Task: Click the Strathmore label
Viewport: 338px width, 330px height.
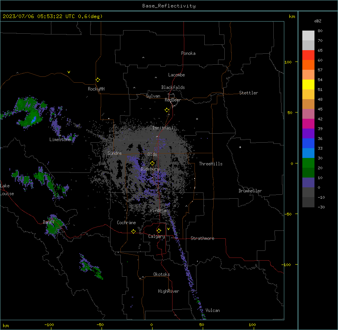Action: pos(202,238)
